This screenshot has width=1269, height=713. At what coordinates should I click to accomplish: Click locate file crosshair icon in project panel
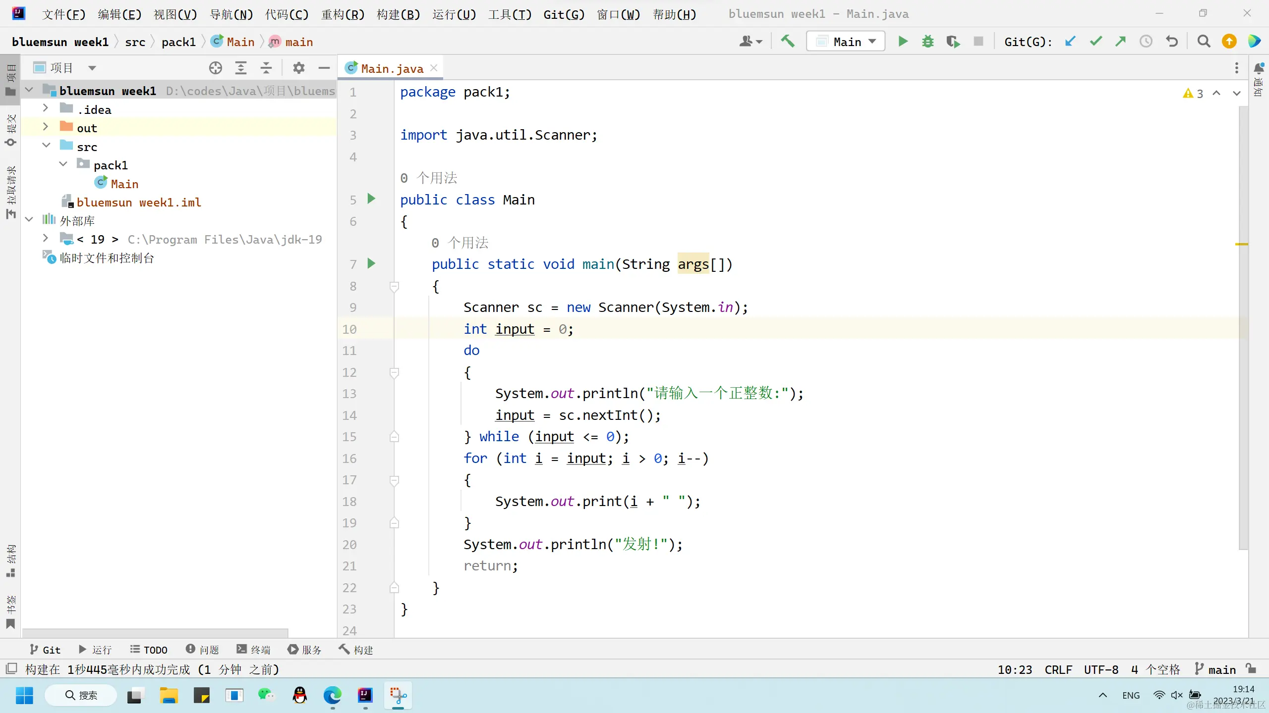[x=215, y=68]
